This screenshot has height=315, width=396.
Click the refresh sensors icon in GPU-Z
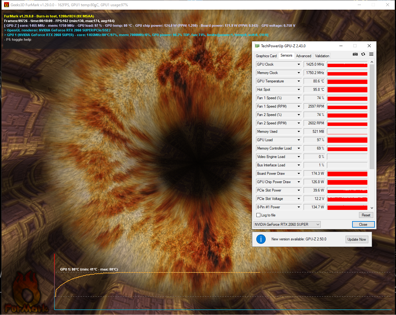(363, 54)
